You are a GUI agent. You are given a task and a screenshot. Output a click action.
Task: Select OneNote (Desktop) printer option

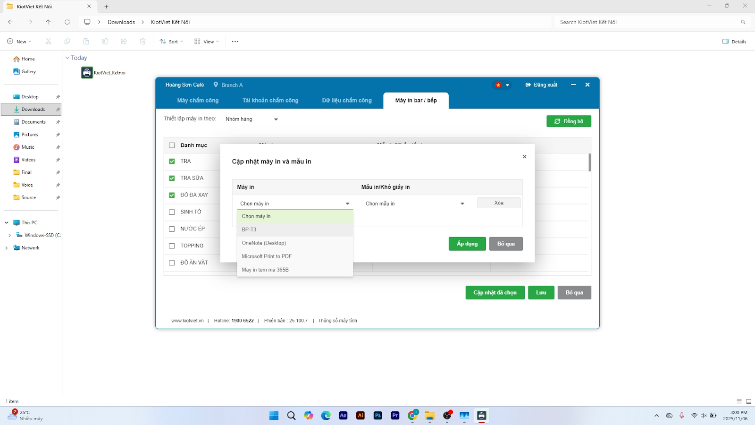click(295, 243)
